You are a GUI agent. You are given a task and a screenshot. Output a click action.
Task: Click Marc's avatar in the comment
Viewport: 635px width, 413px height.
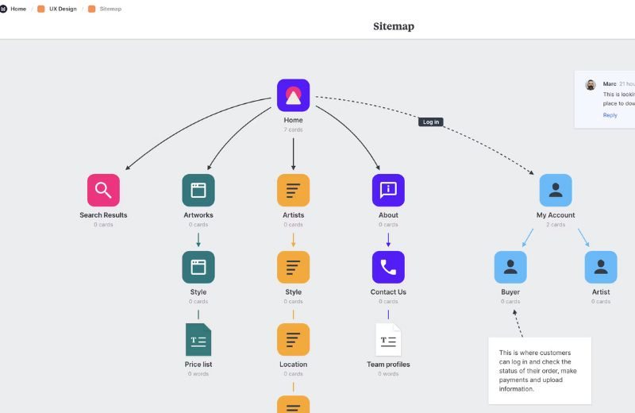coord(591,85)
